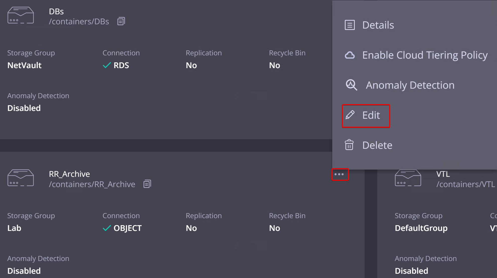497x278 pixels.
Task: Select Delete from the context menu
Action: tap(377, 145)
